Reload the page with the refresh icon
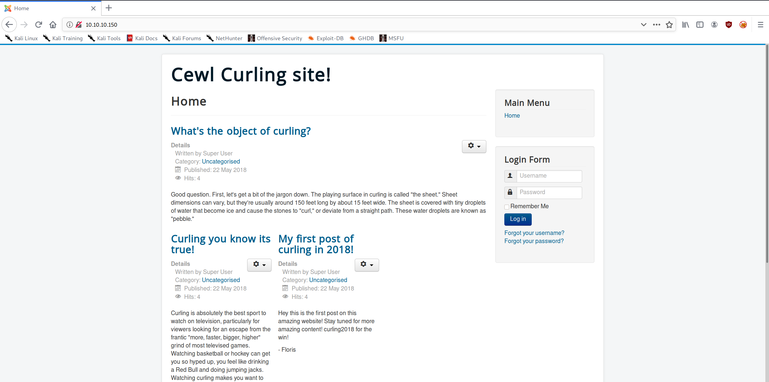 [x=38, y=25]
